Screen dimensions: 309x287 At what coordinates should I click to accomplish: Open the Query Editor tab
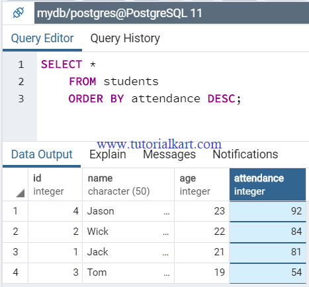point(42,39)
